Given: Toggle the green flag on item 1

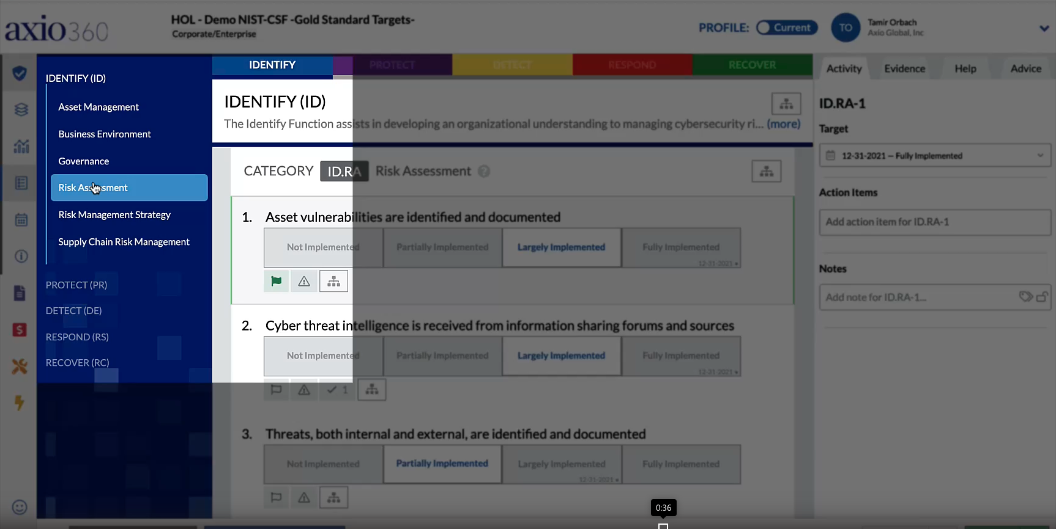Looking at the screenshot, I should 276,281.
